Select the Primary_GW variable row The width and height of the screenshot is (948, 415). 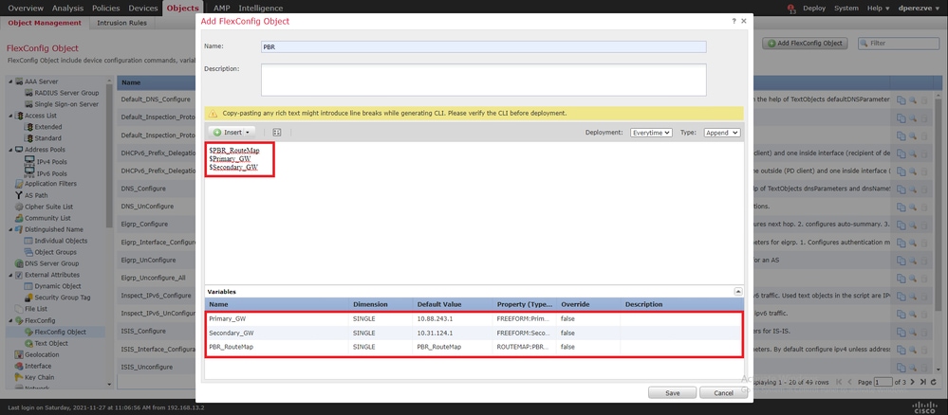pos(474,318)
